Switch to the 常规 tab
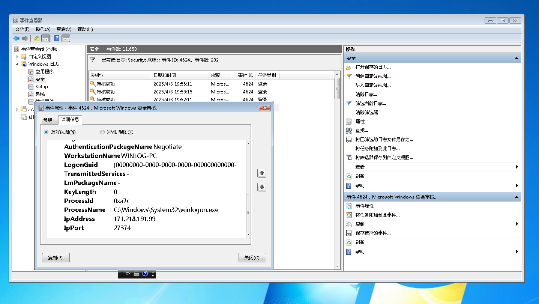This screenshot has width=539, height=304. coord(48,120)
